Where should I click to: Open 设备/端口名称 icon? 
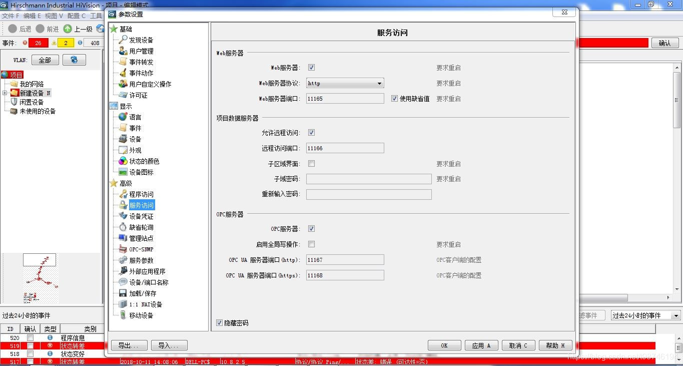pyautogui.click(x=123, y=282)
